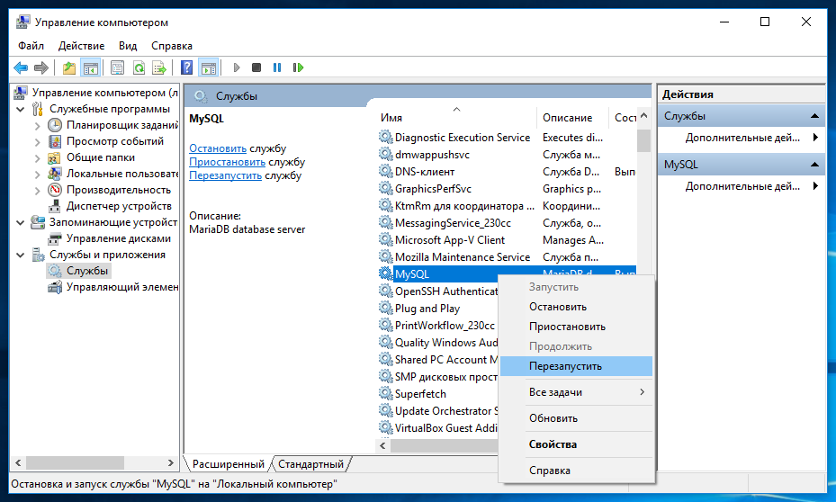
Task: Click services list scroll-up arrow
Action: (x=643, y=116)
